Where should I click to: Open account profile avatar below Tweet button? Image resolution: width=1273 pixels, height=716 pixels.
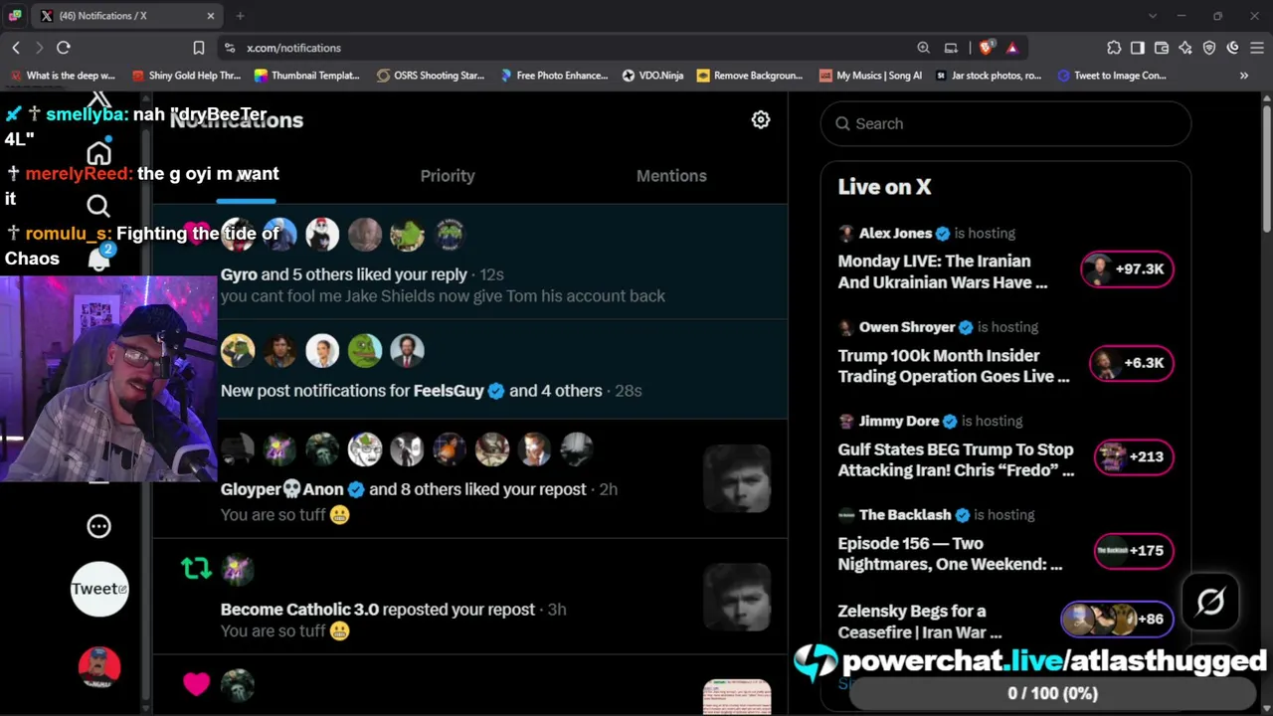coord(98,667)
